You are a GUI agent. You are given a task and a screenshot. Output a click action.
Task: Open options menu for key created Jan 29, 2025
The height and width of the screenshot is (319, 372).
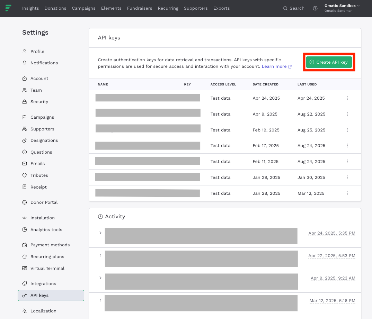coord(347,177)
